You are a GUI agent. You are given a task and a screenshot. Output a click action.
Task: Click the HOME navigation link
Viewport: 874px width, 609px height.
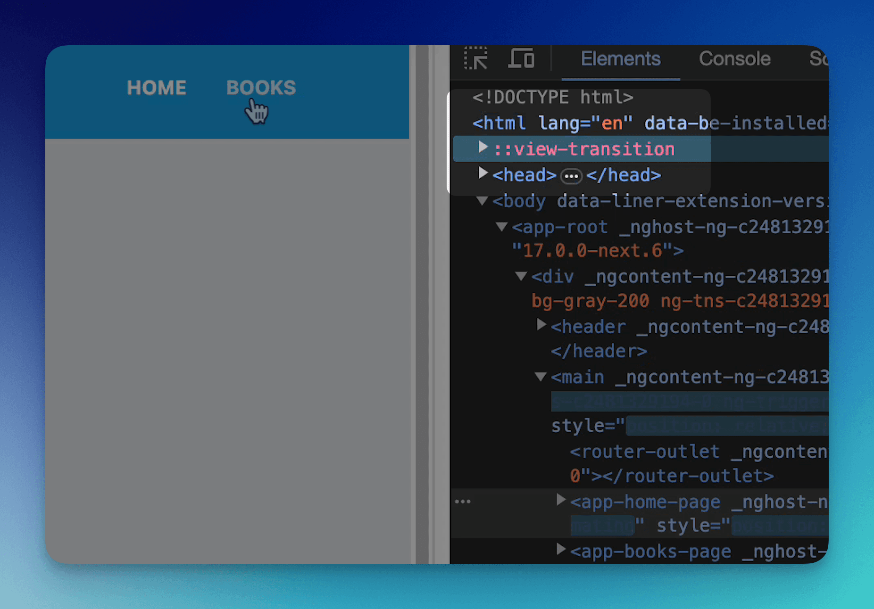click(x=157, y=88)
